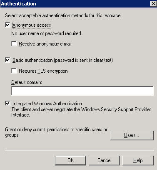Click the "Requires TLS encryption" label text

[43, 71]
